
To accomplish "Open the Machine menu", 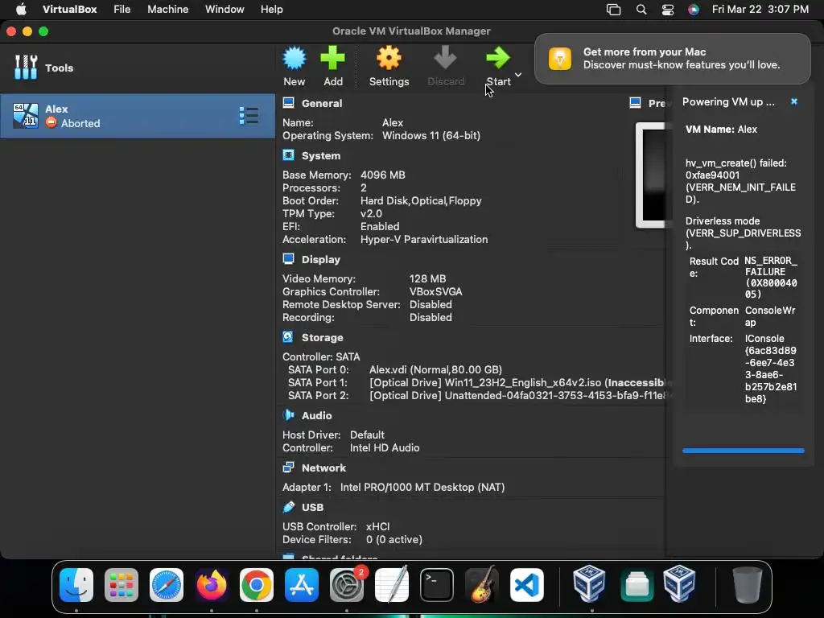I will (x=167, y=9).
